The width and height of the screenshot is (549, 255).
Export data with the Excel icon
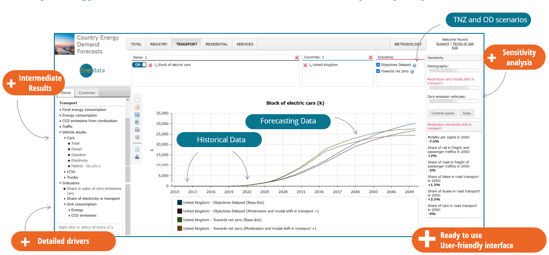[137, 122]
